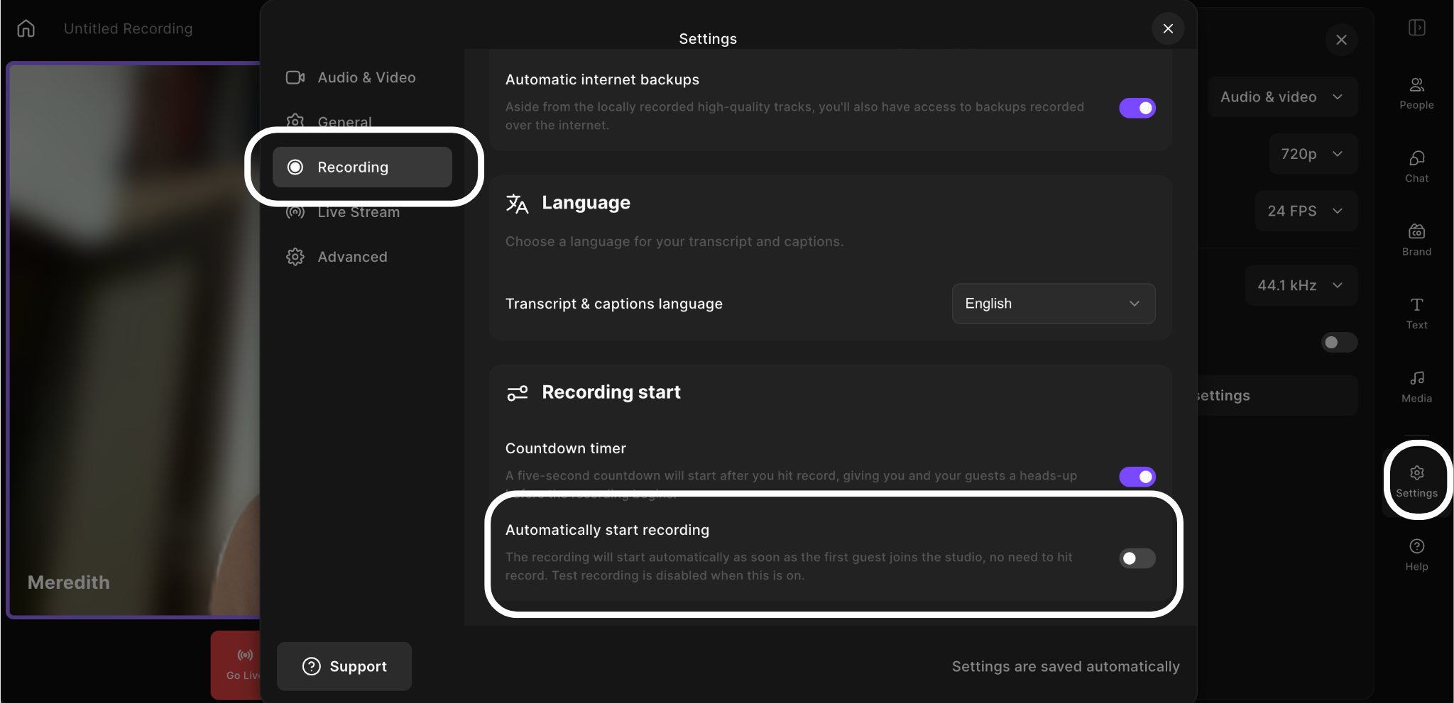Expand the 720p resolution dropdown
Image resolution: width=1454 pixels, height=703 pixels.
point(1313,154)
